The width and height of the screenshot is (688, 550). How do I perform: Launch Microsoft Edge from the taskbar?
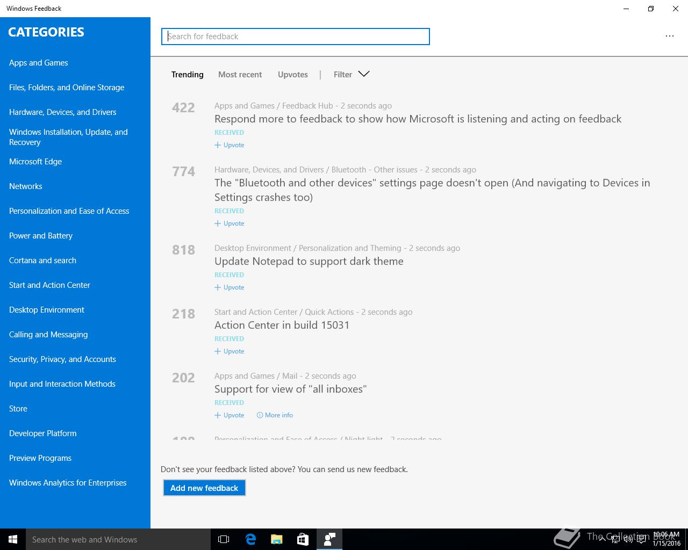tap(250, 539)
